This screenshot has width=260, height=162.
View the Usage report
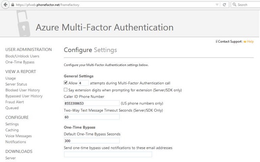[10, 78]
